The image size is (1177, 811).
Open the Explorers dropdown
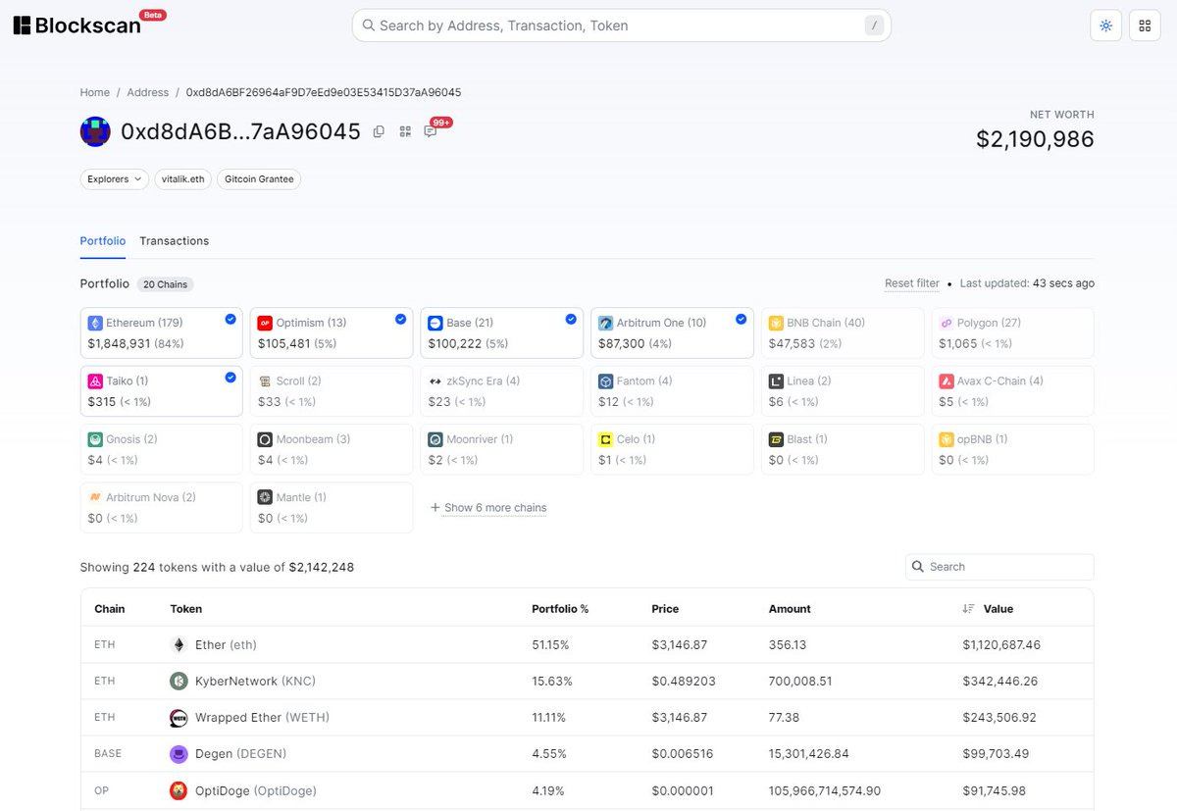coord(115,179)
